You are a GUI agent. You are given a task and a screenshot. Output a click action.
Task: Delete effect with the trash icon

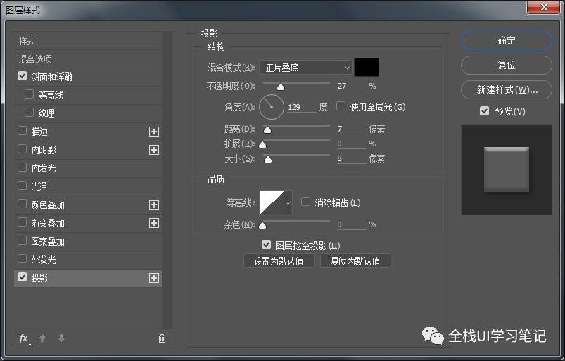point(162,338)
